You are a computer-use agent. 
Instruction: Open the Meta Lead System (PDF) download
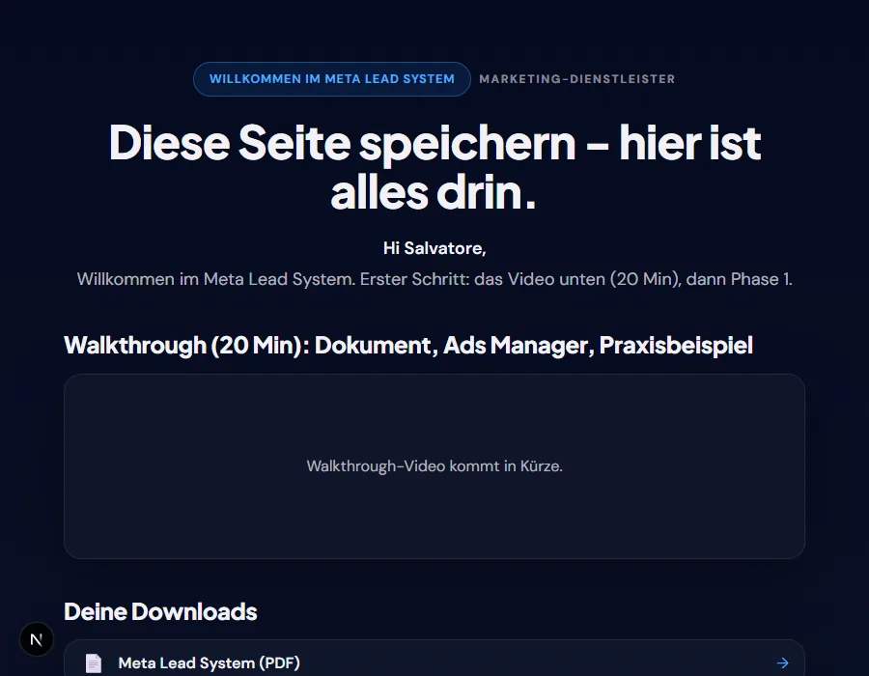click(434, 660)
